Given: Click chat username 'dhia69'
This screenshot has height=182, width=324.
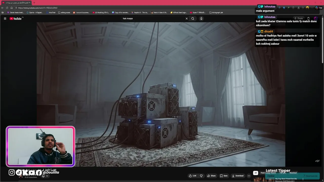Looking at the screenshot, I should (x=269, y=32).
